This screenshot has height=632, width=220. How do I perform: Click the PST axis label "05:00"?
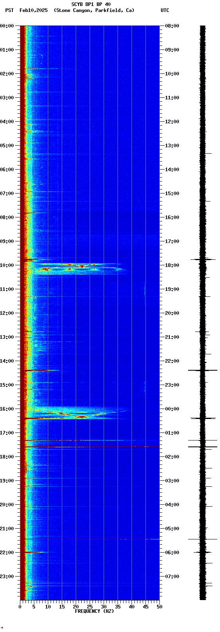[7, 146]
